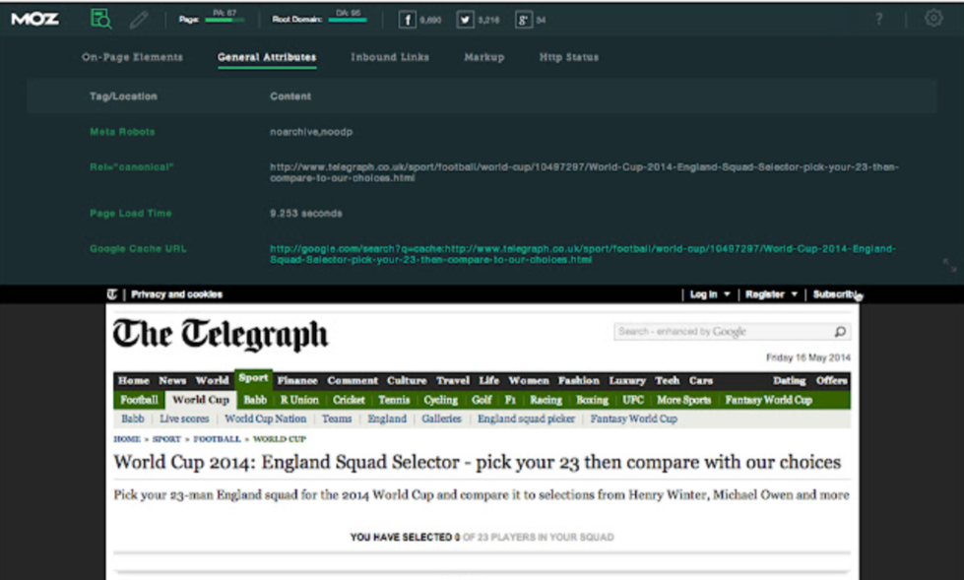
Task: Click the expand panel arrows icon
Action: coord(949,265)
